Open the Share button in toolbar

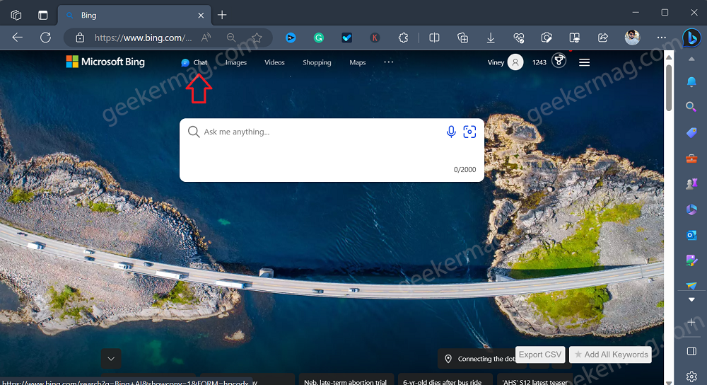(603, 38)
